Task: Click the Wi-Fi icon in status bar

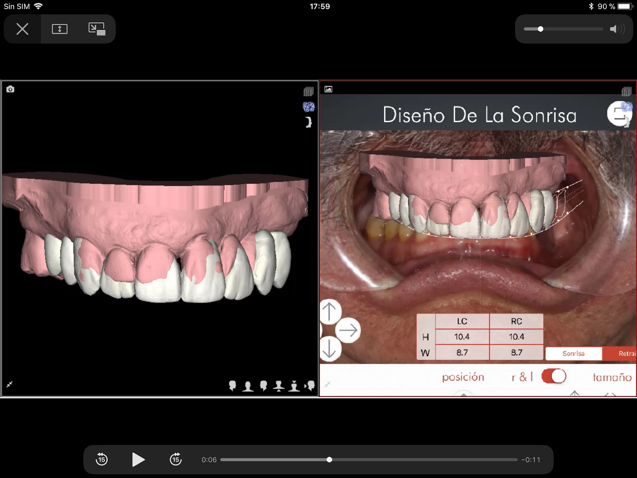Action: pos(39,6)
